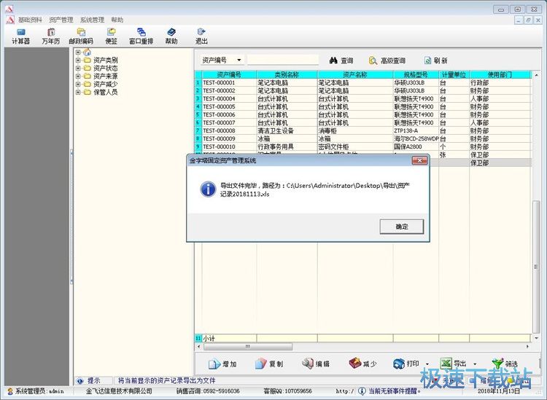Screen dimensions: 547x400
Task: Sort by the 资产编号 column header
Action: point(229,74)
